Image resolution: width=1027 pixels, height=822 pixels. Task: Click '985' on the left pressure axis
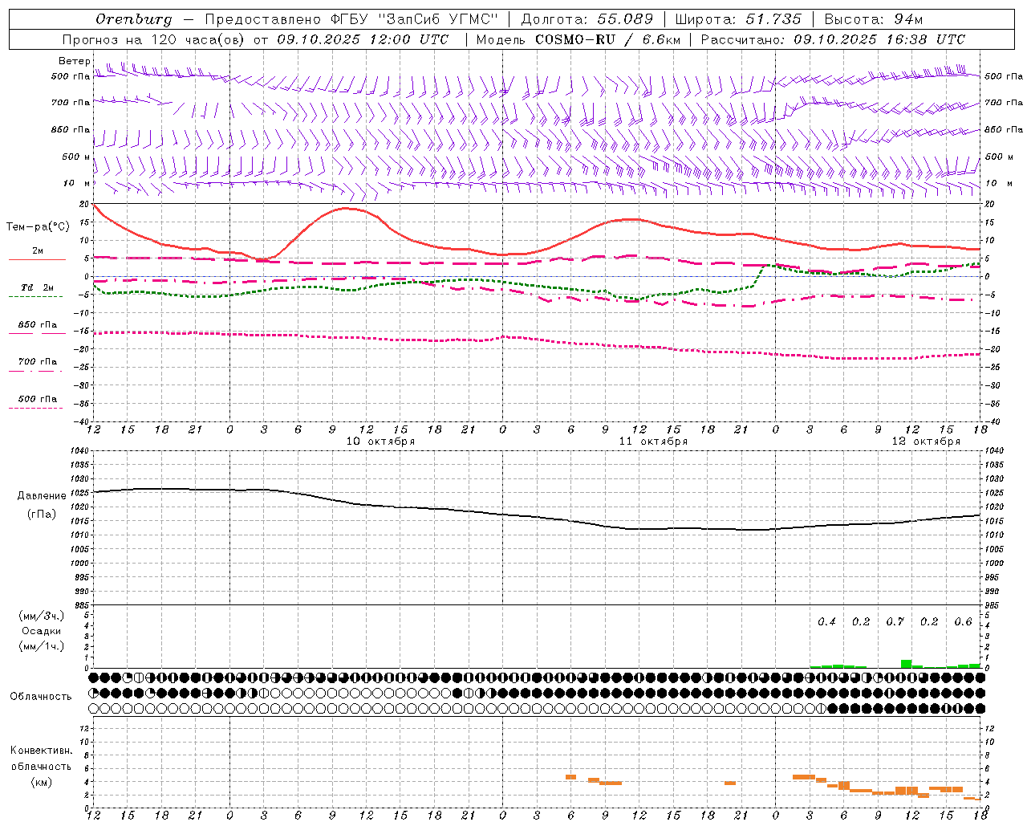pyautogui.click(x=80, y=605)
